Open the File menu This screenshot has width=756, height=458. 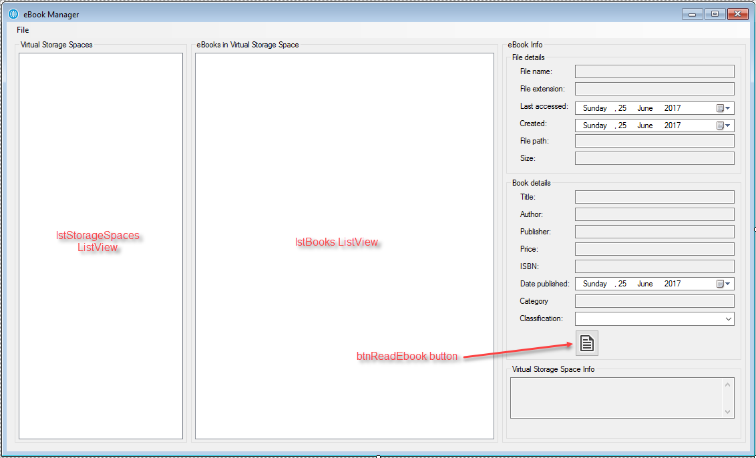23,30
